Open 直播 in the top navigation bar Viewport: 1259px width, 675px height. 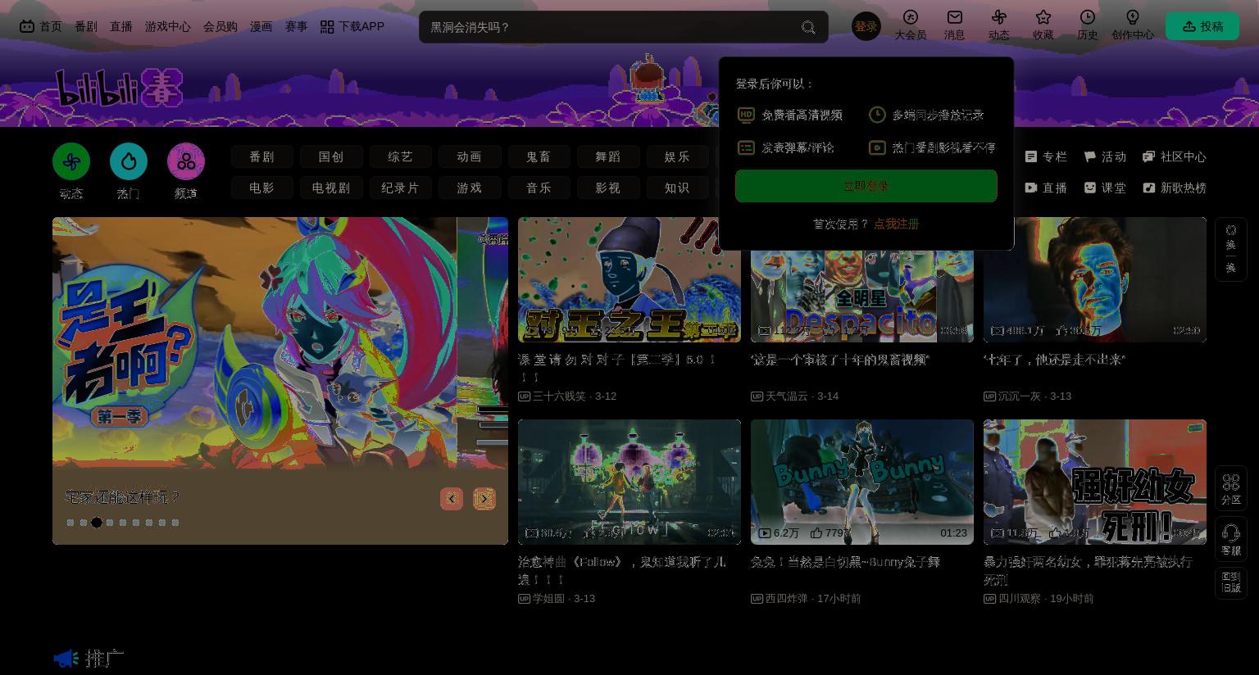coord(121,26)
